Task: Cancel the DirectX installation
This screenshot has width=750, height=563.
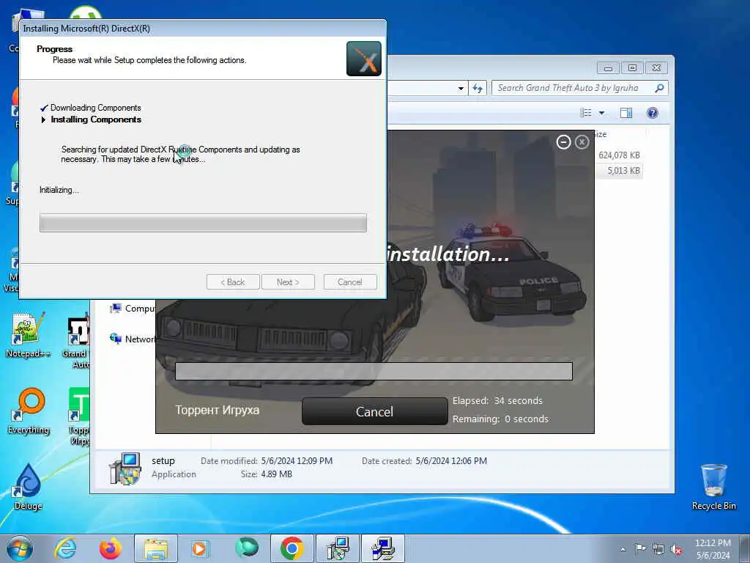Action: (x=349, y=282)
